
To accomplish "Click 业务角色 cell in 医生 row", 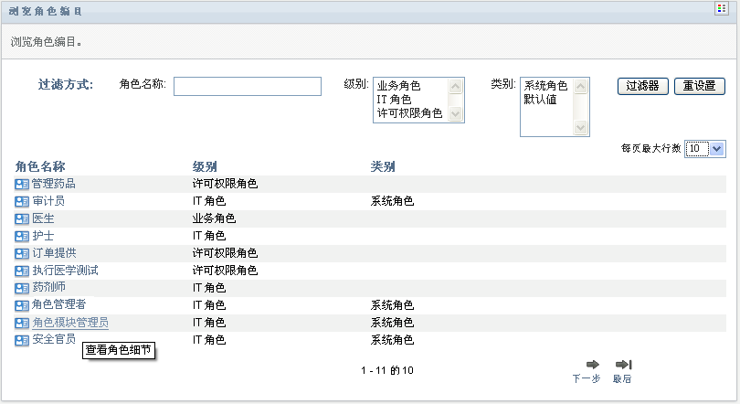I will tap(215, 218).
